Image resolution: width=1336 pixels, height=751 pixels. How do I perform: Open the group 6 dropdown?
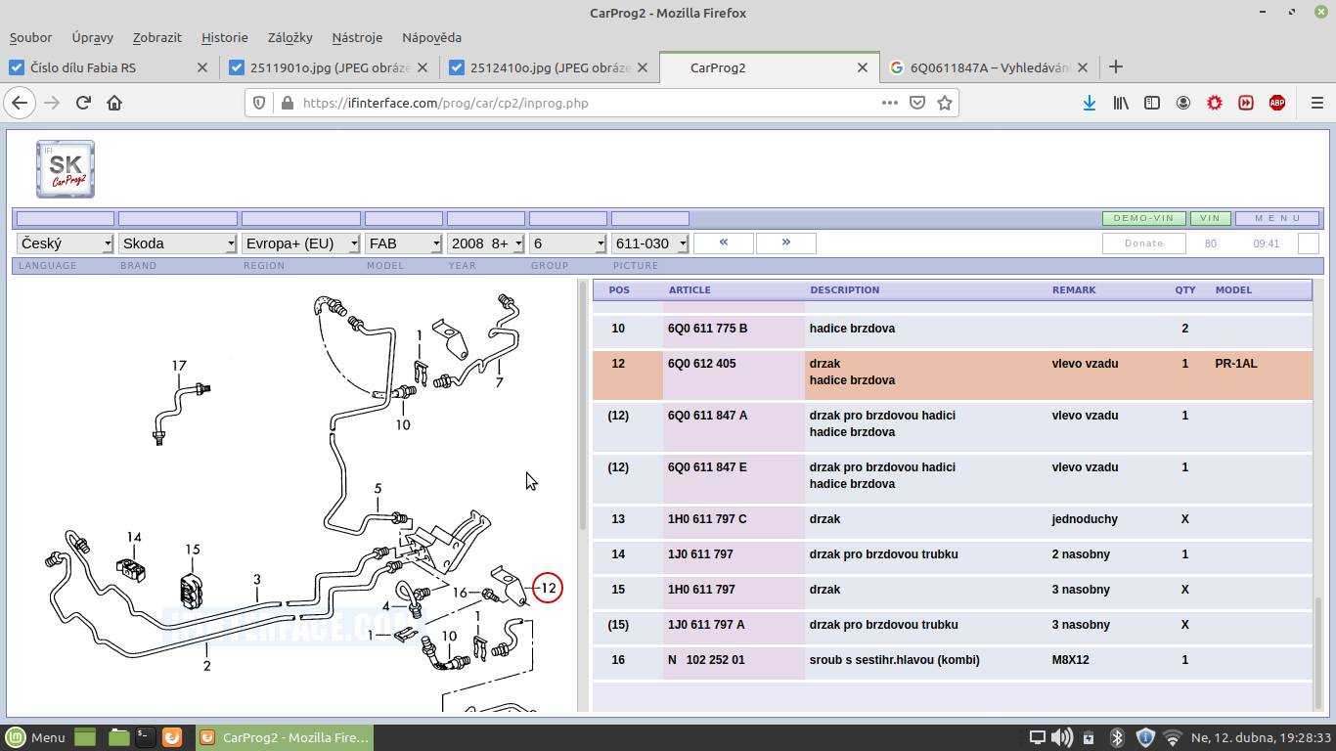[x=568, y=243]
